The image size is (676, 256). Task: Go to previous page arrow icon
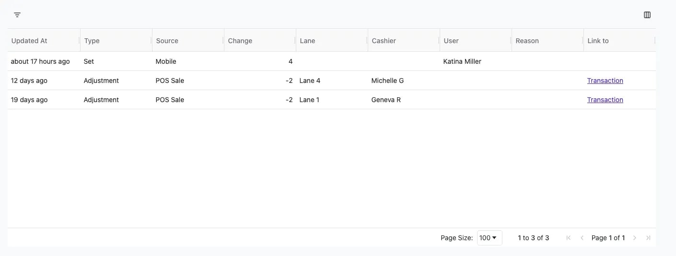pyautogui.click(x=582, y=238)
